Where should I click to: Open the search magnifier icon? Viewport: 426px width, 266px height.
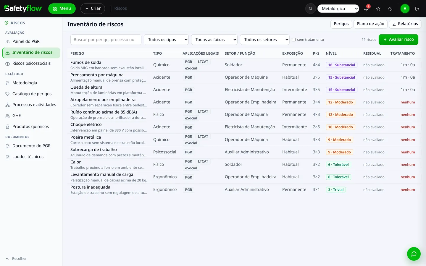(311, 9)
